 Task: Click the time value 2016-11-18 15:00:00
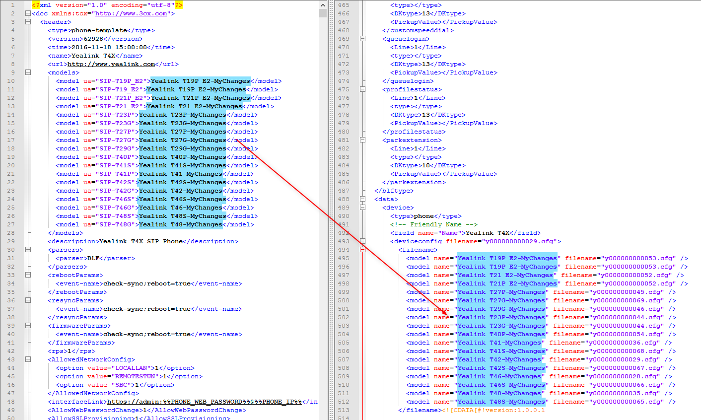tap(109, 47)
